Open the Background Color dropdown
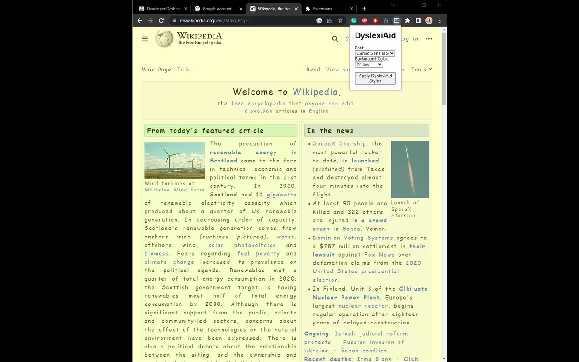Screen dimensions: 579x362 click(x=369, y=65)
